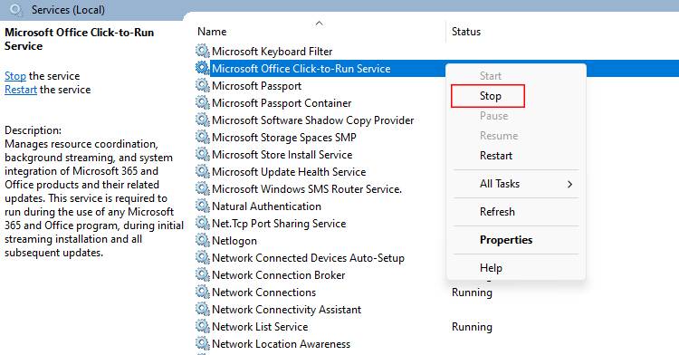Select Refresh from the context menu
Viewport: 679px width, 355px height.
[497, 212]
